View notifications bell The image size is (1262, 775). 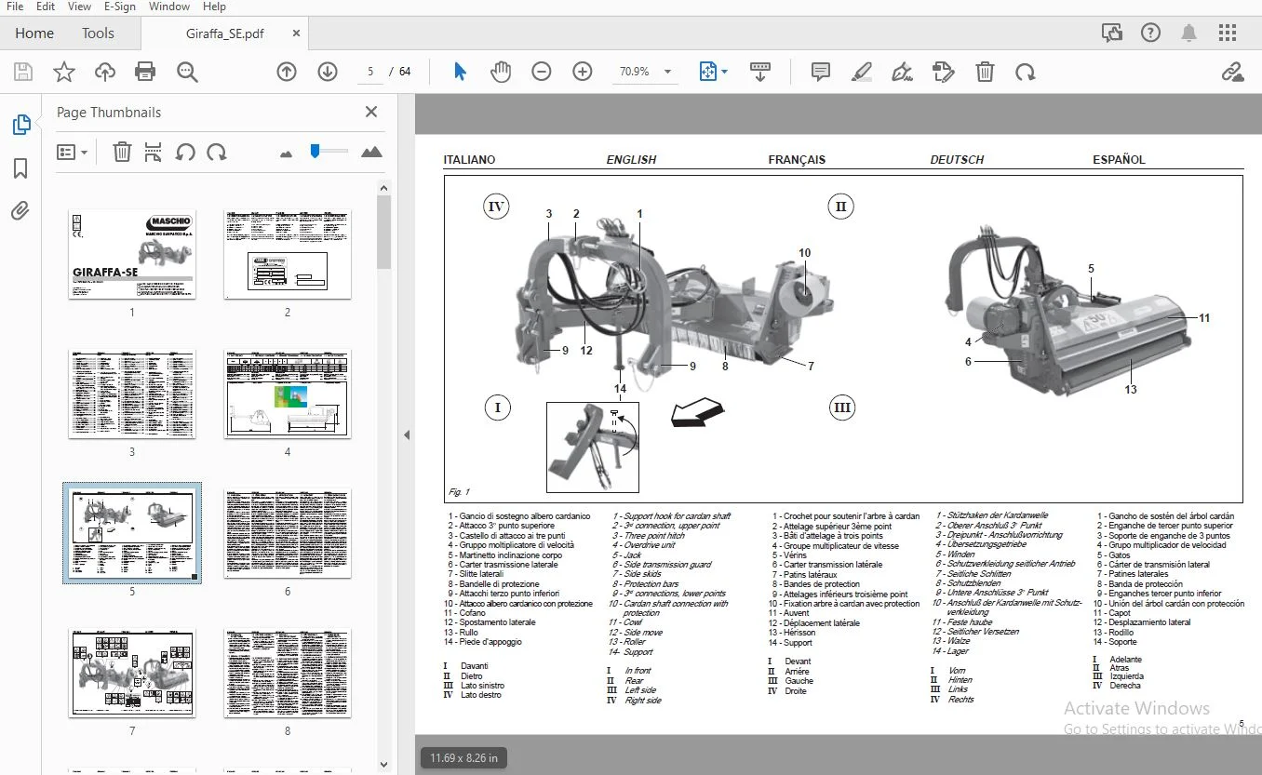coord(1188,33)
